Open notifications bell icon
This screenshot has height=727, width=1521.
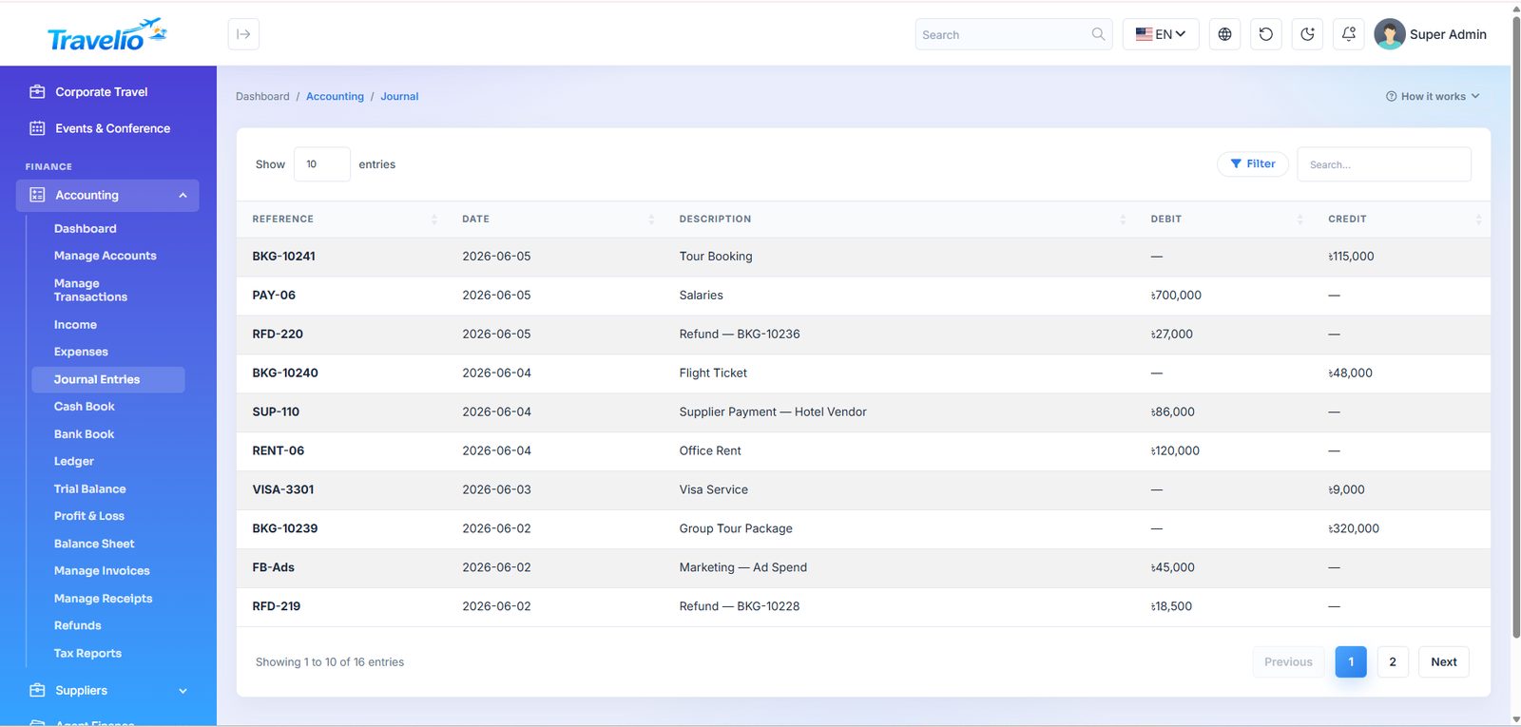pyautogui.click(x=1349, y=34)
